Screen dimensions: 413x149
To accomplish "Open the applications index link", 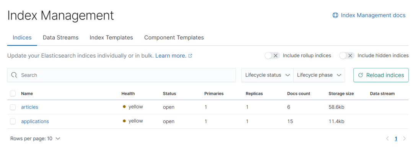I will coord(35,121).
